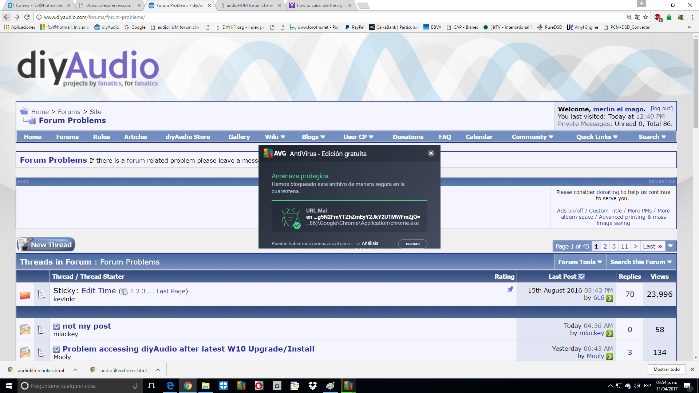Click the go-to-last-post arrow for mlackey
Screen dimensions: 699x393
click(x=609, y=334)
